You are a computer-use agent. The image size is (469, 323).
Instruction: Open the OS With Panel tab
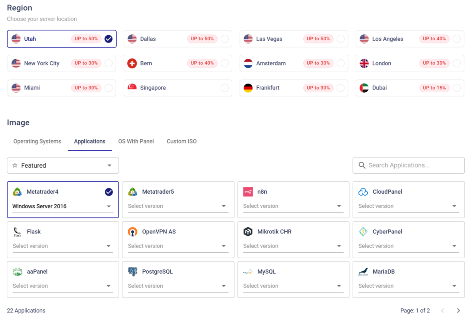pos(136,142)
